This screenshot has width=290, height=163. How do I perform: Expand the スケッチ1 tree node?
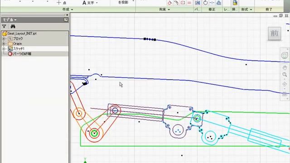(x=4, y=49)
